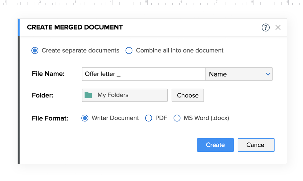Viewport: 303px width, 181px height.
Task: Click the File Format label
Action: point(50,118)
